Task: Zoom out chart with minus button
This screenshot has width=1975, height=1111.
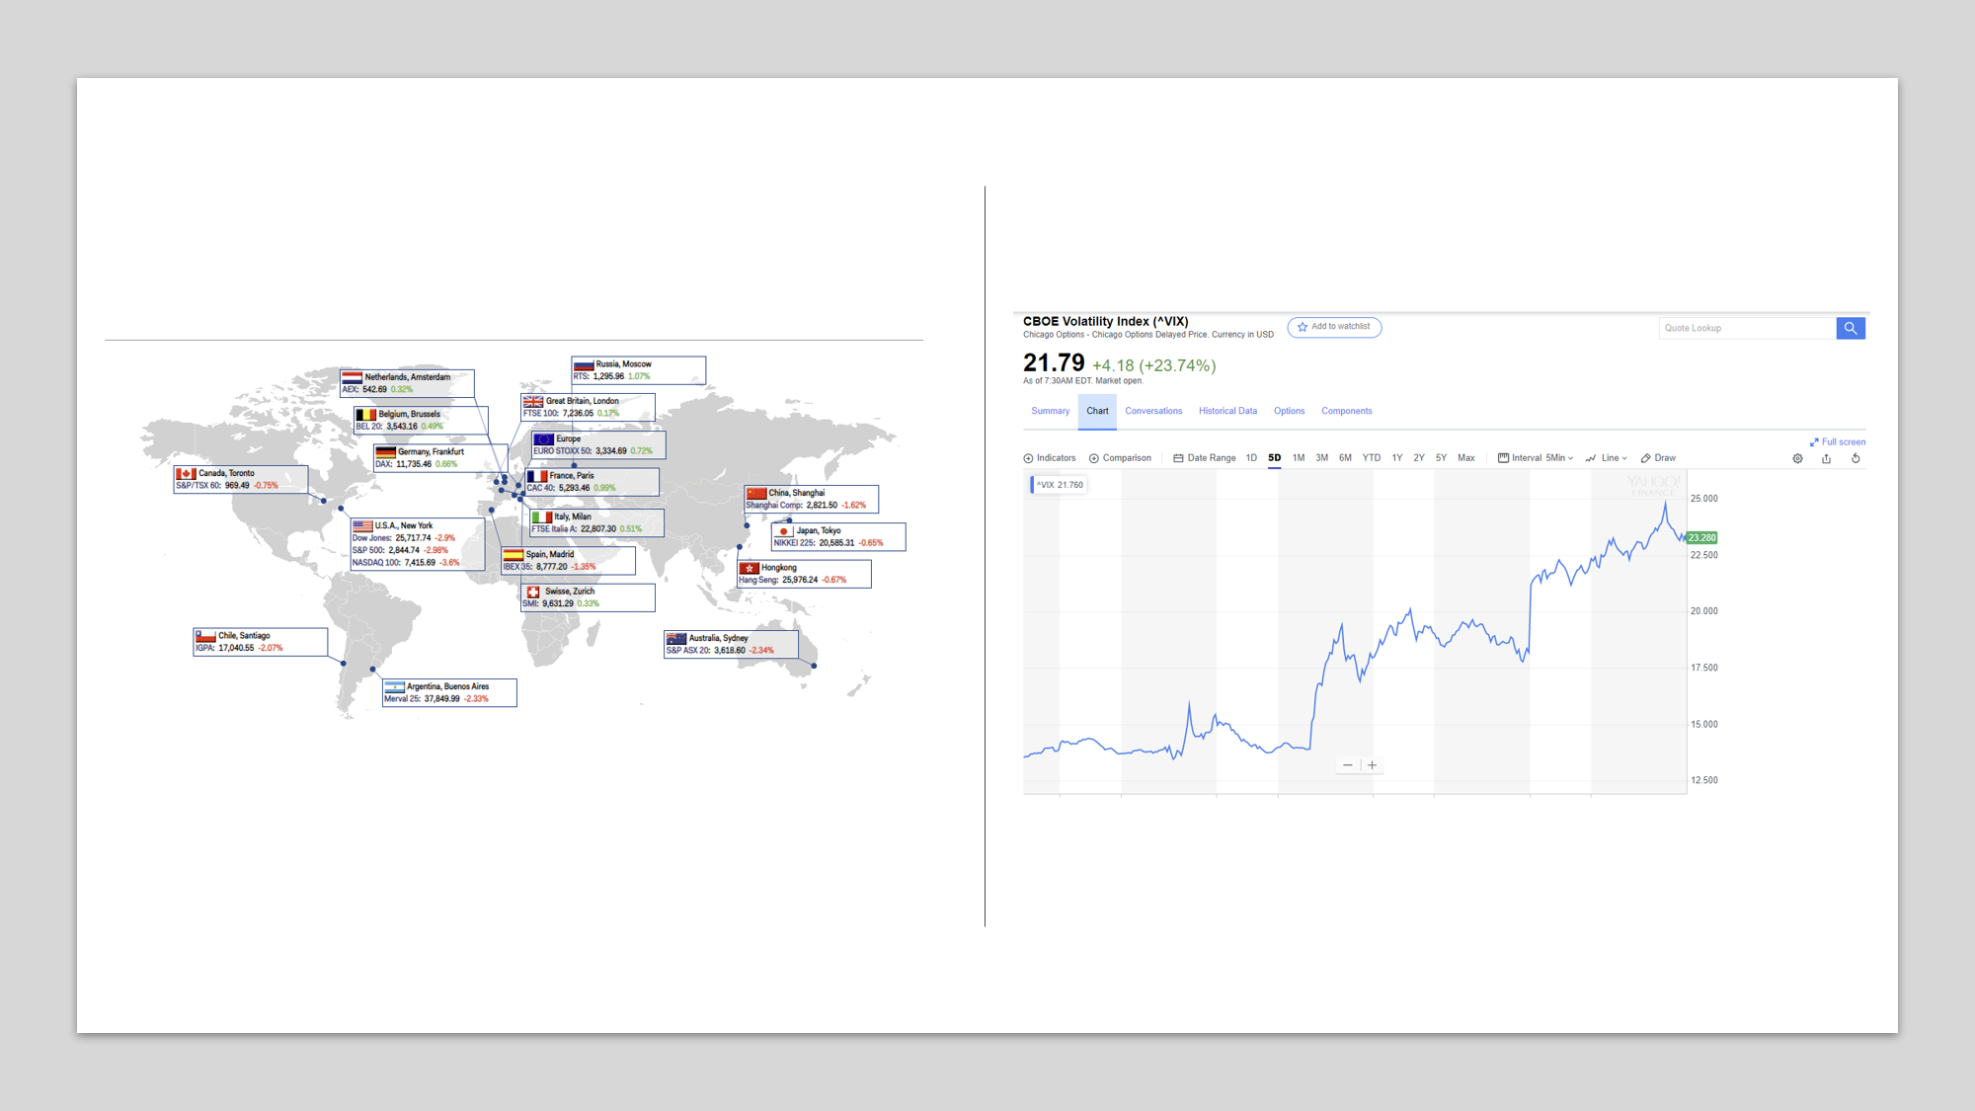Action: tap(1347, 765)
